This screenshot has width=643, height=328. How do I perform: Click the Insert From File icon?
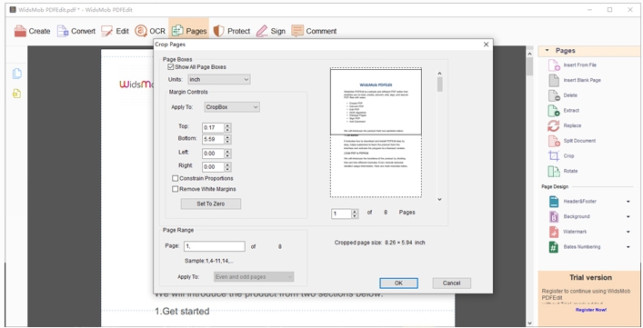(554, 65)
